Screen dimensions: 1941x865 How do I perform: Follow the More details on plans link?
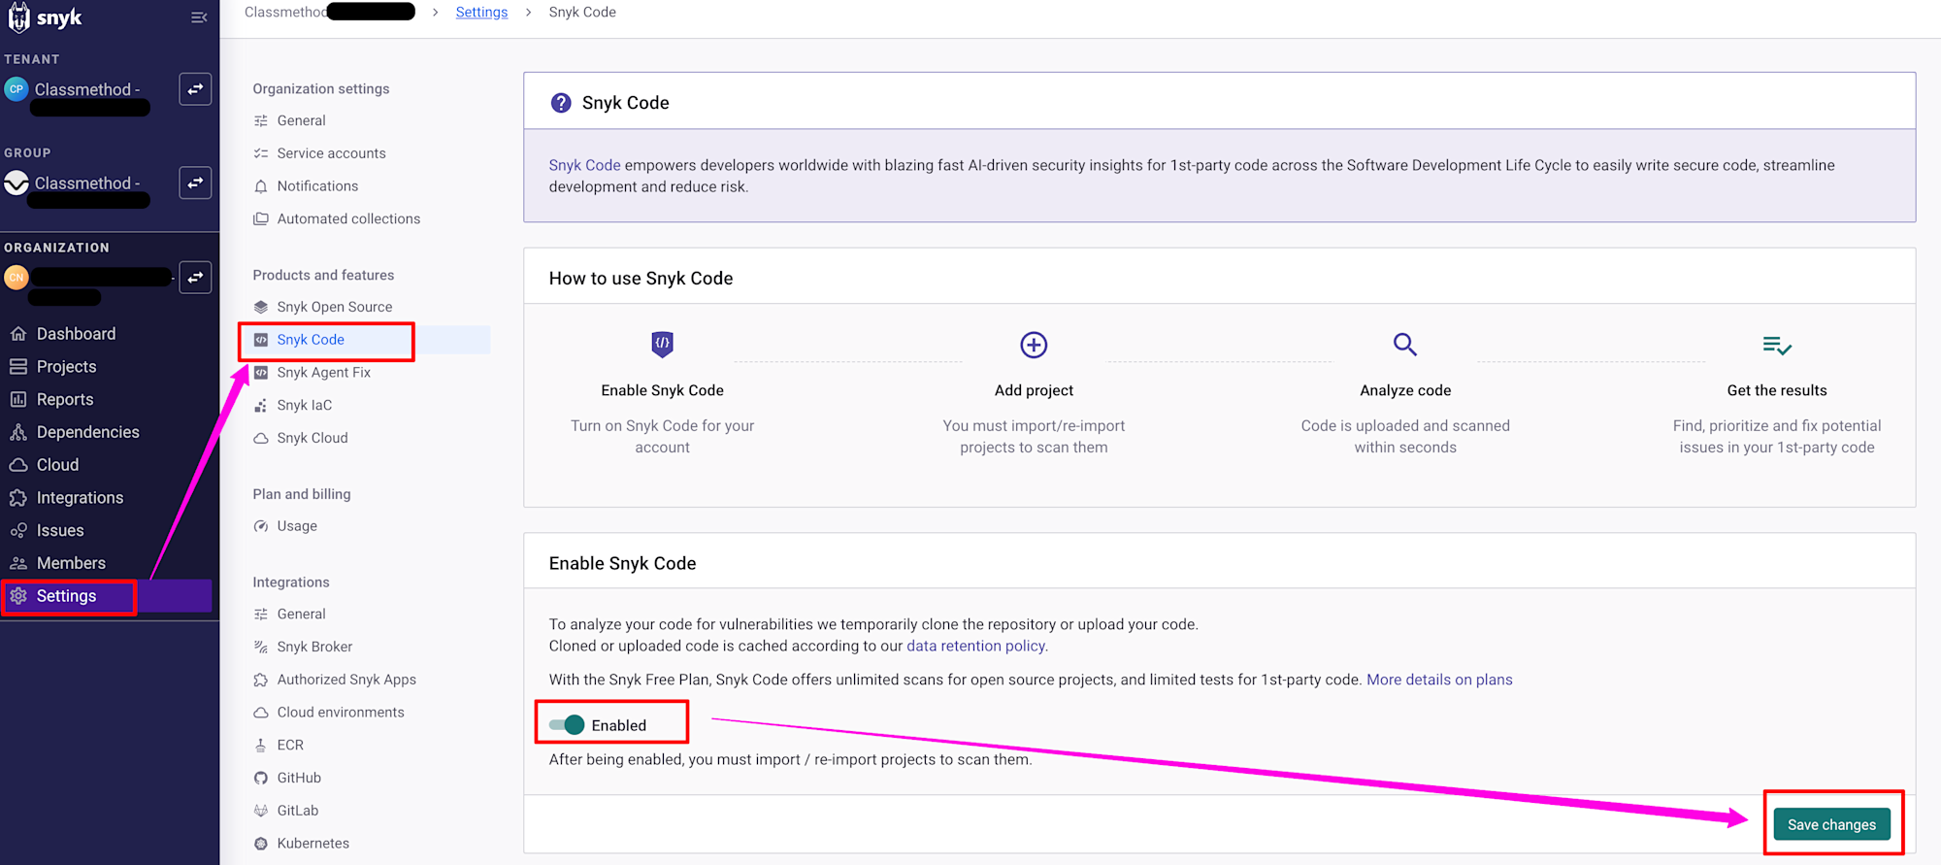tap(1439, 680)
